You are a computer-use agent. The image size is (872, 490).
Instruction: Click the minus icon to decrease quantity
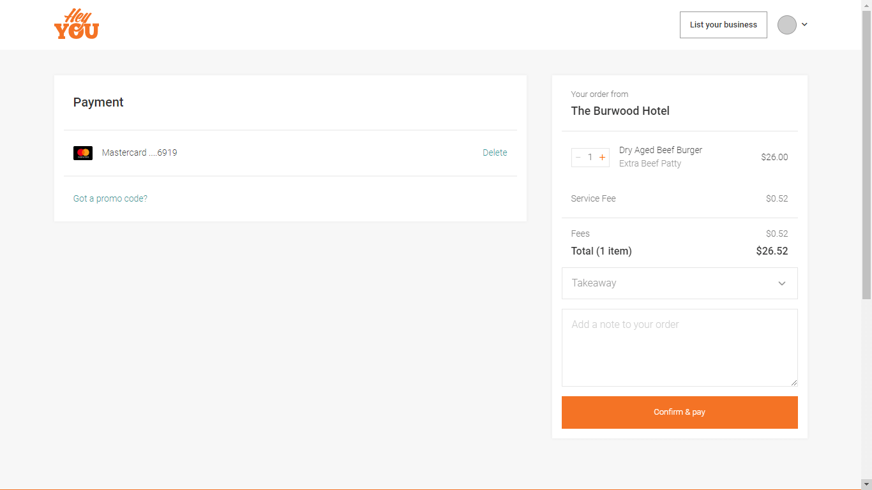tap(578, 157)
